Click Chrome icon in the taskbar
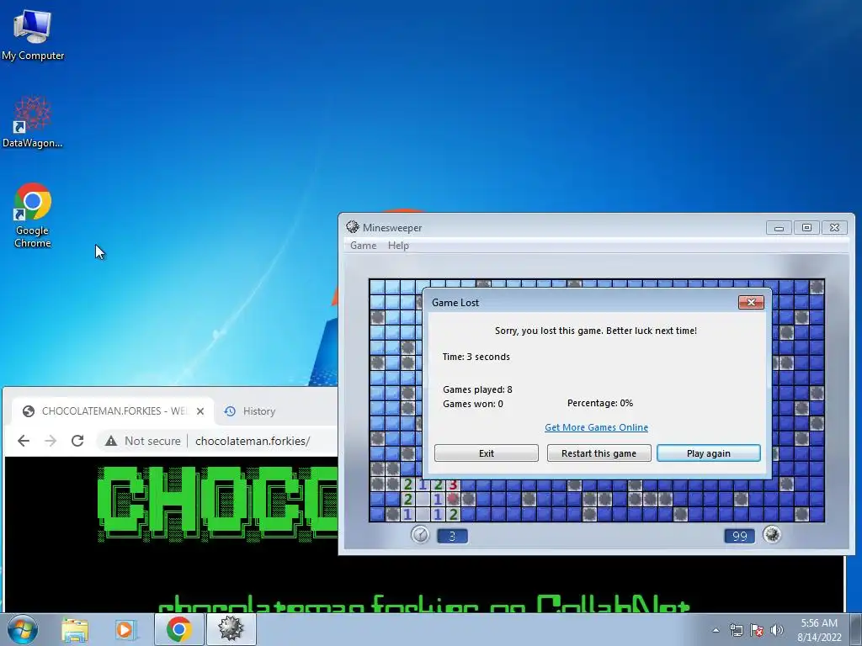 (178, 629)
